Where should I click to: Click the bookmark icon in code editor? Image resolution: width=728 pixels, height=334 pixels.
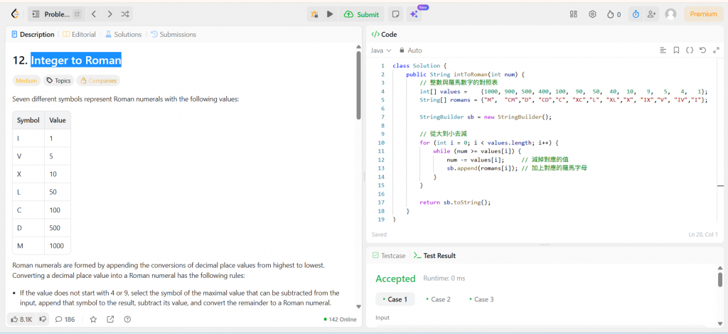point(677,50)
